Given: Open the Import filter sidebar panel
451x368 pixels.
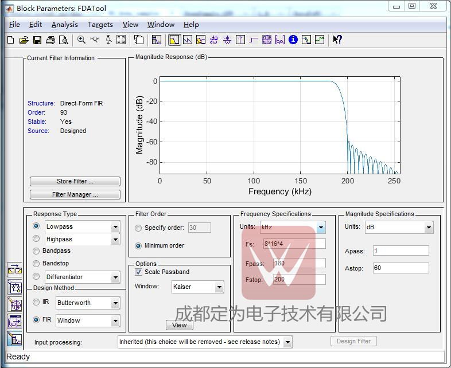Looking at the screenshot, I should point(14,322).
